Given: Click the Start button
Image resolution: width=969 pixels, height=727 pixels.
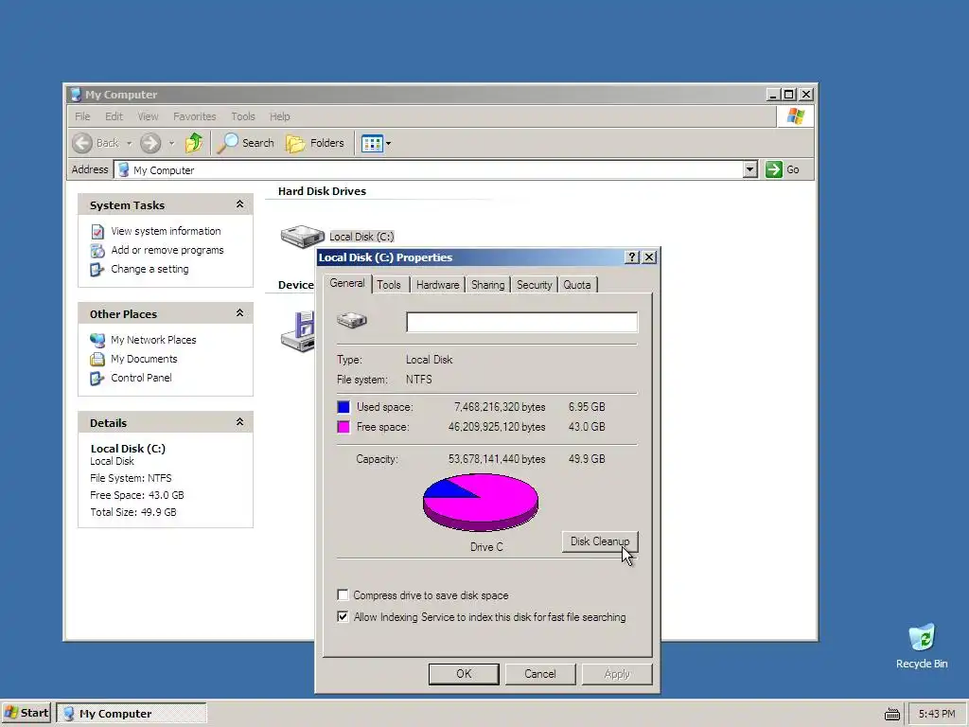Looking at the screenshot, I should click(26, 713).
